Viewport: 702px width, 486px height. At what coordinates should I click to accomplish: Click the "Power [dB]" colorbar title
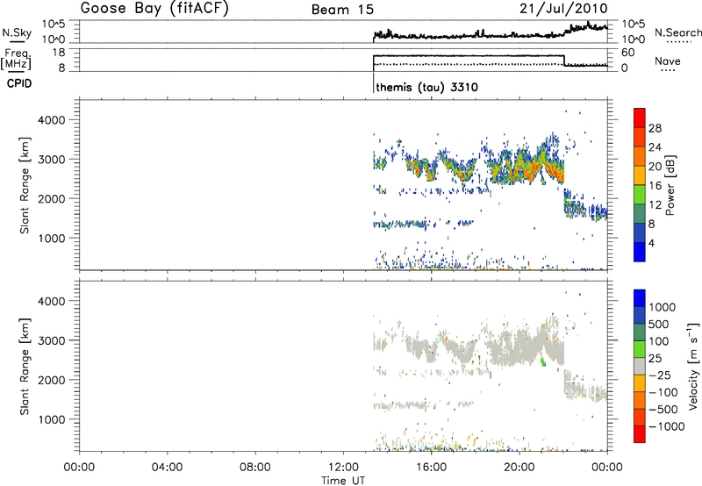tap(670, 185)
